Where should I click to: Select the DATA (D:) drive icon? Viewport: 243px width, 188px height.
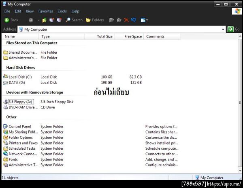(x=6, y=83)
